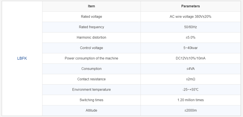
Task: Click the ≤5.0% value cell
Action: pos(190,37)
